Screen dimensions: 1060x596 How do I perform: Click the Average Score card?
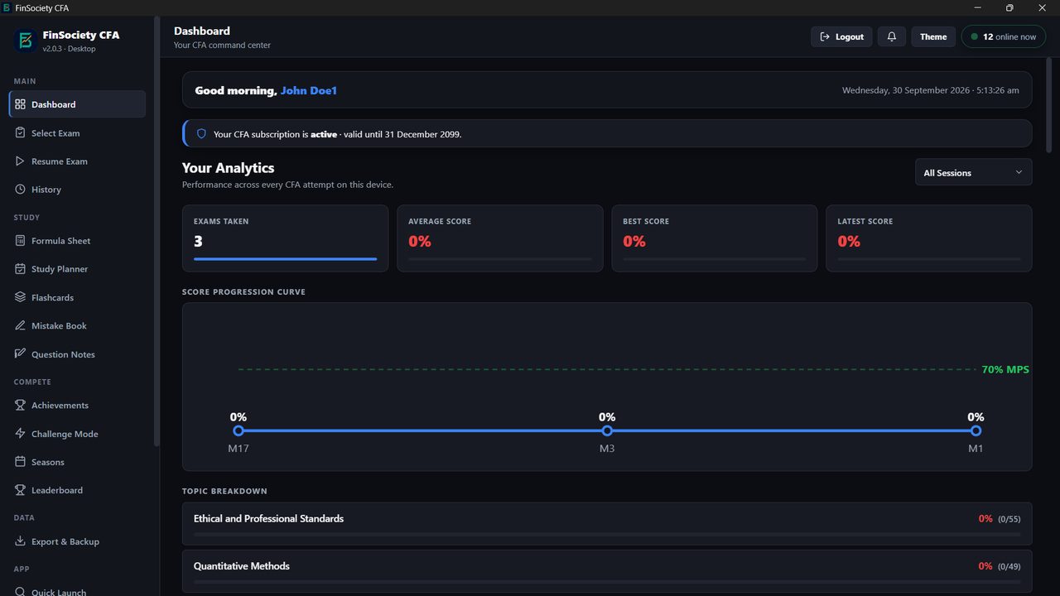coord(499,238)
